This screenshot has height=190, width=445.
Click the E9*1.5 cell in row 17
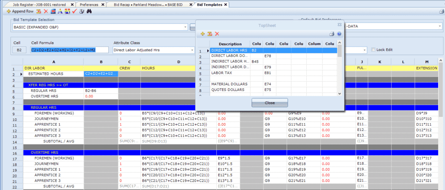[x=229, y=158]
